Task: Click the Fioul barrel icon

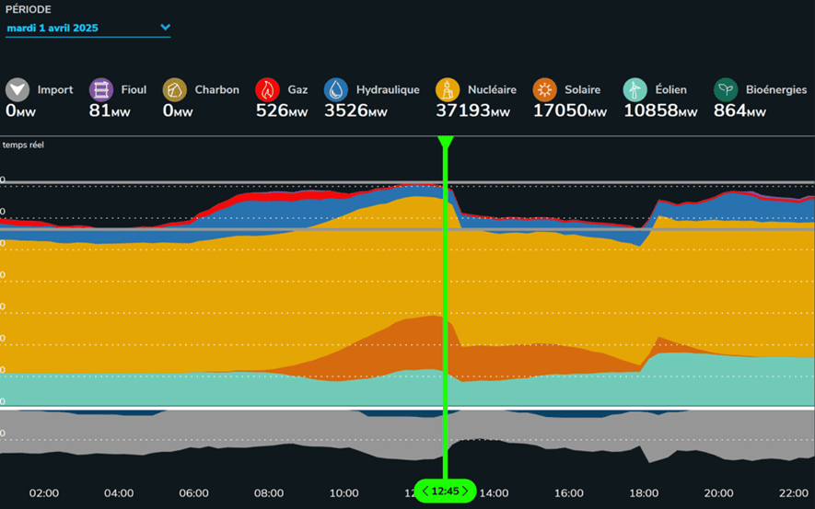Action: click(x=101, y=90)
